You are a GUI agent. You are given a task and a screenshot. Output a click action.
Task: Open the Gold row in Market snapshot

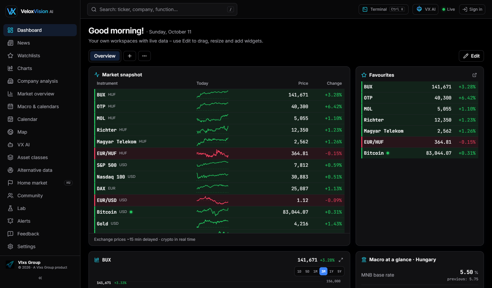click(219, 224)
